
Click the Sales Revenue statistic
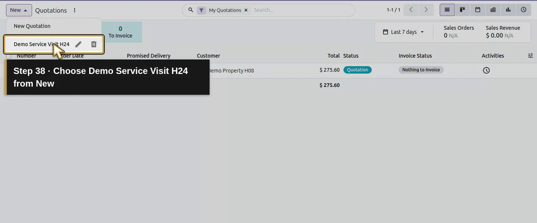tap(503, 32)
